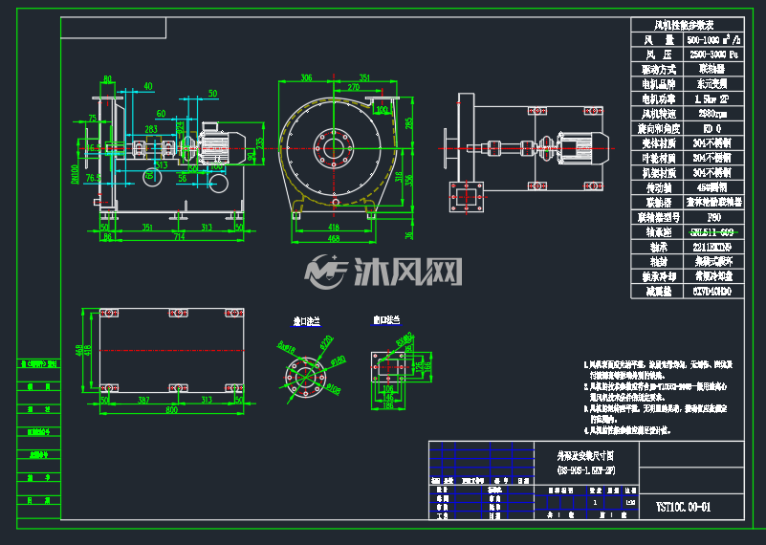
Task: Click the 出口法兰 outlet flange label
Action: tap(386, 320)
